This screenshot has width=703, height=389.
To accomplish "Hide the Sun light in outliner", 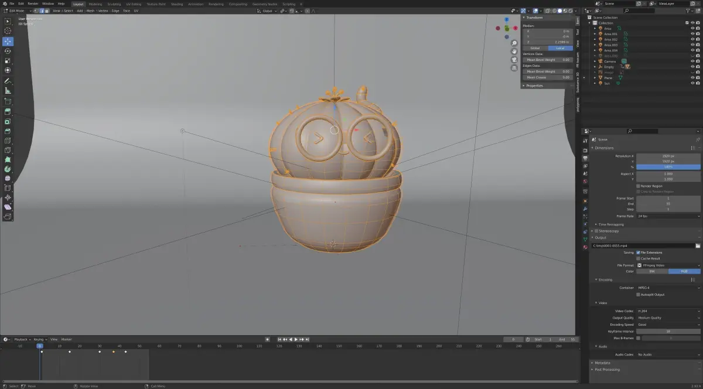I will [x=692, y=83].
